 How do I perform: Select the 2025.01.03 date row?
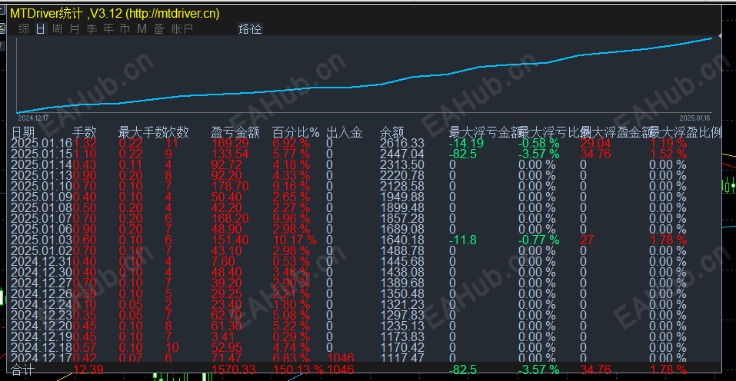pyautogui.click(x=42, y=240)
